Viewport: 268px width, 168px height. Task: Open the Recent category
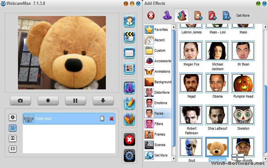pos(157,40)
